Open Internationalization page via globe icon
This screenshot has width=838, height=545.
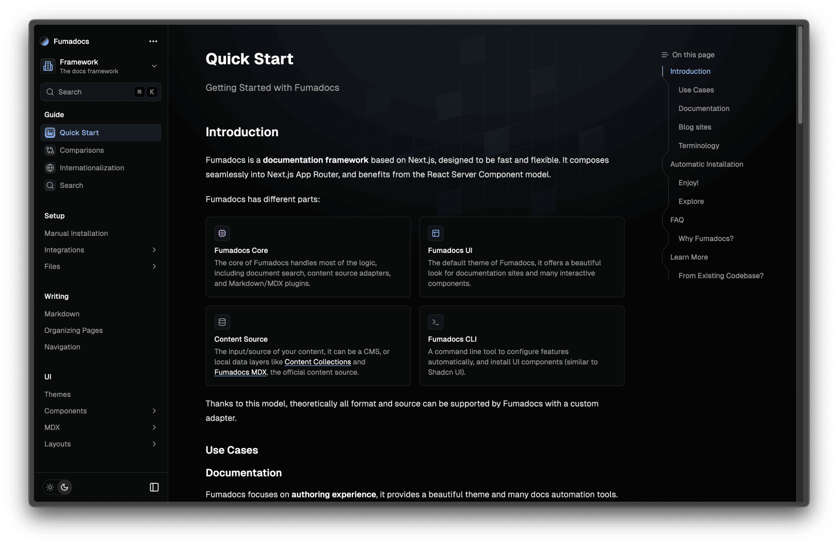click(50, 168)
